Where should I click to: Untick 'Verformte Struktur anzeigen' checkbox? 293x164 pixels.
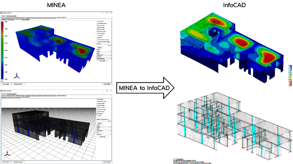(x=97, y=40)
